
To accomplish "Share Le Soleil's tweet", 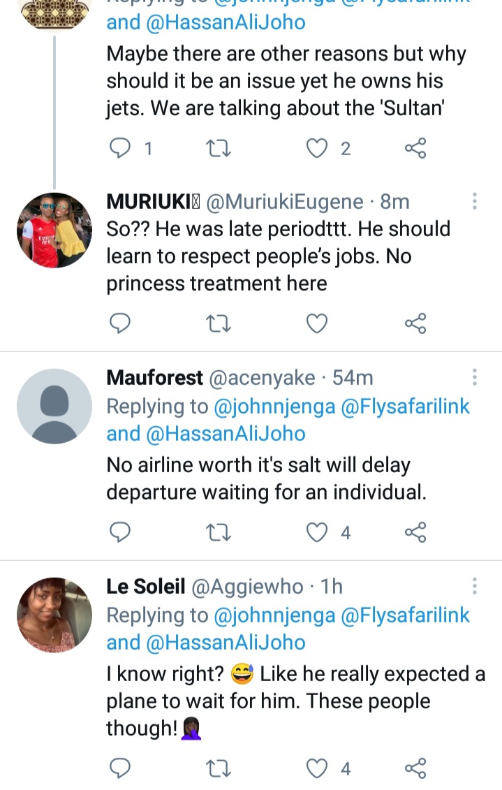I will pos(415,769).
